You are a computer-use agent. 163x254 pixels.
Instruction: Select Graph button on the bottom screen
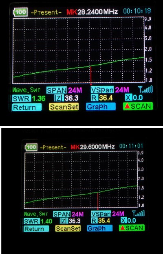[x=99, y=228]
